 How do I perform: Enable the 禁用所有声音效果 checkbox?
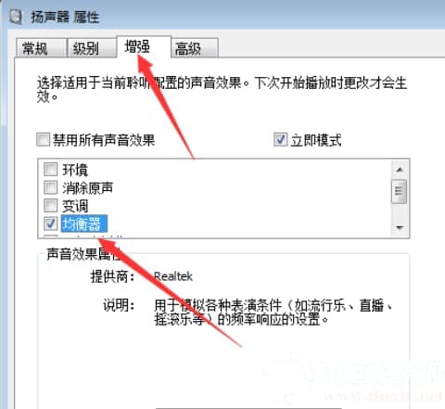[43, 139]
